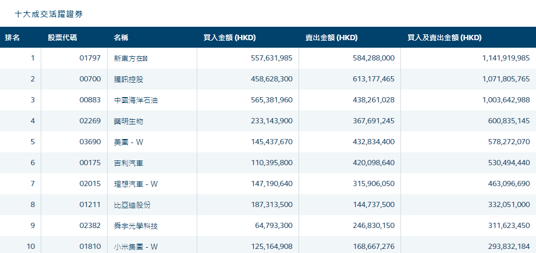Click the name 吉利汽車
536x253 pixels.
129,163
